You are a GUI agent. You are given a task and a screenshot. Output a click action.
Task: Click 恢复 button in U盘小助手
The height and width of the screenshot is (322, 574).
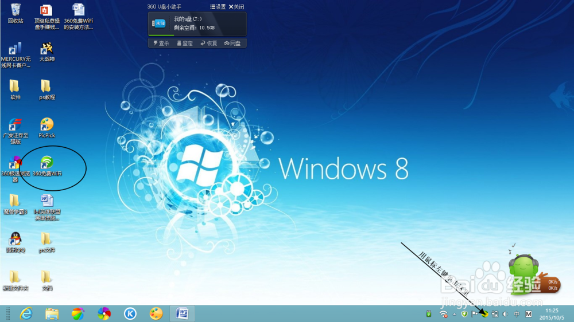(209, 43)
